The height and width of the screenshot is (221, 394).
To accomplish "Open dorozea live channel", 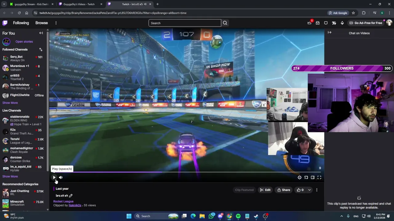I will (x=23, y=159).
